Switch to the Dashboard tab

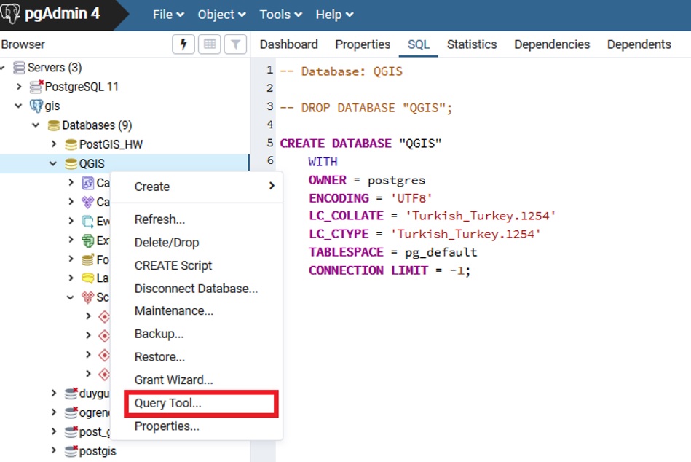(288, 44)
